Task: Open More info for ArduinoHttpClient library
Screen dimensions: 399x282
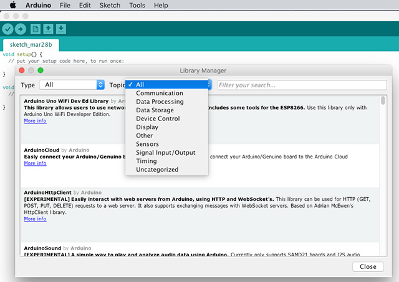Action: [35, 219]
